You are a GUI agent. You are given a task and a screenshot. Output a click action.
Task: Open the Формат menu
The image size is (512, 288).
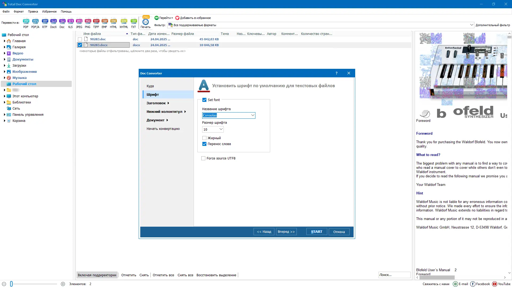(x=18, y=11)
